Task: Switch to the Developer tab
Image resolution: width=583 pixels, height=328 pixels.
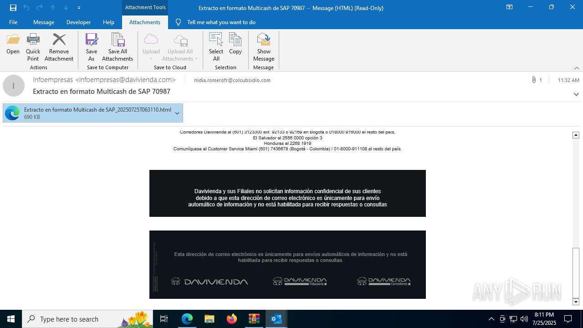Action: [x=78, y=22]
